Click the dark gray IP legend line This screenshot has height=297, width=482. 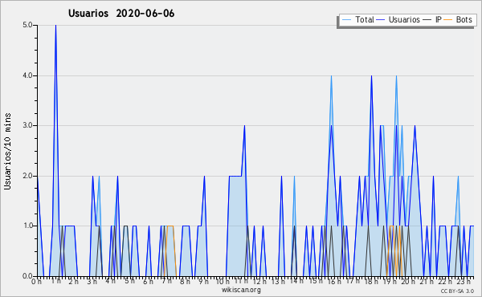click(x=427, y=20)
